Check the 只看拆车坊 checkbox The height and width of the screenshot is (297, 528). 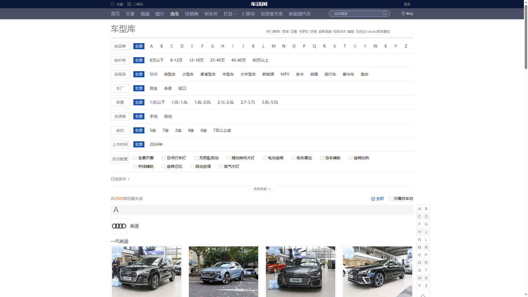[x=391, y=199]
